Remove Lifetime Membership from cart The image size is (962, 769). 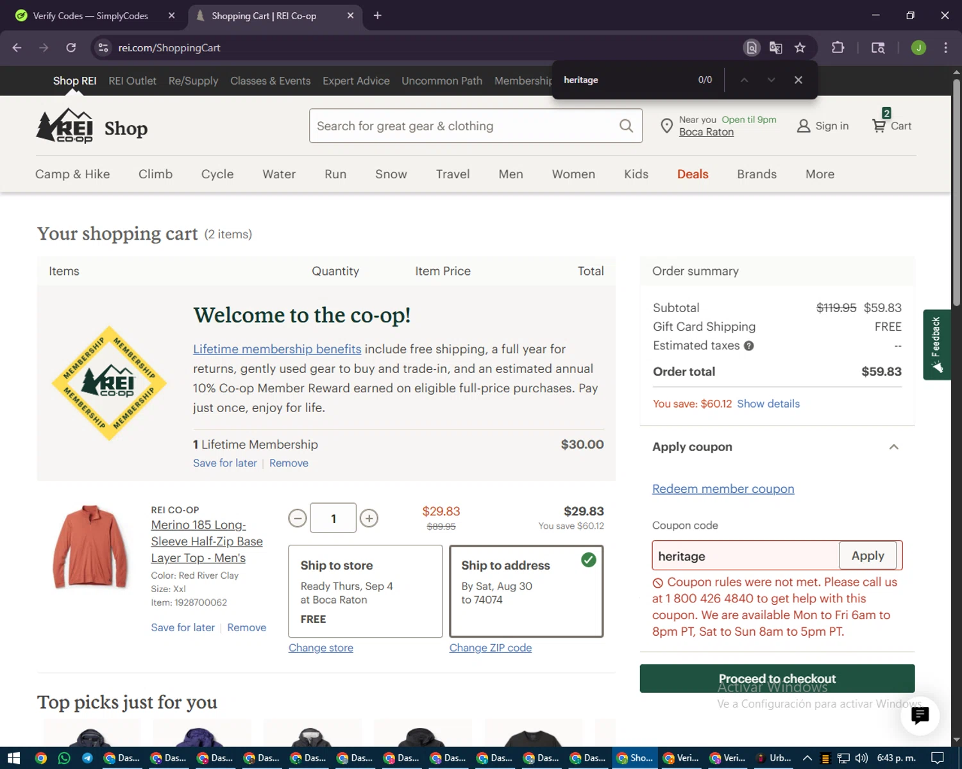click(x=289, y=463)
